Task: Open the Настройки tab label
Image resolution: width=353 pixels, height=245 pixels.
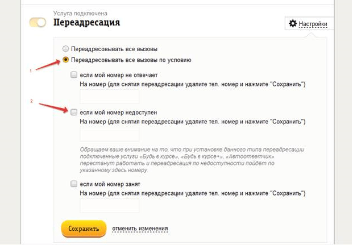Action: (313, 24)
